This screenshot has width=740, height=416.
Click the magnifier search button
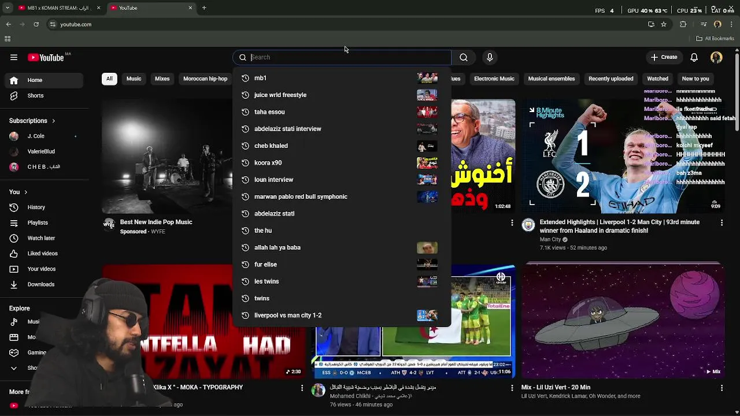tap(464, 57)
